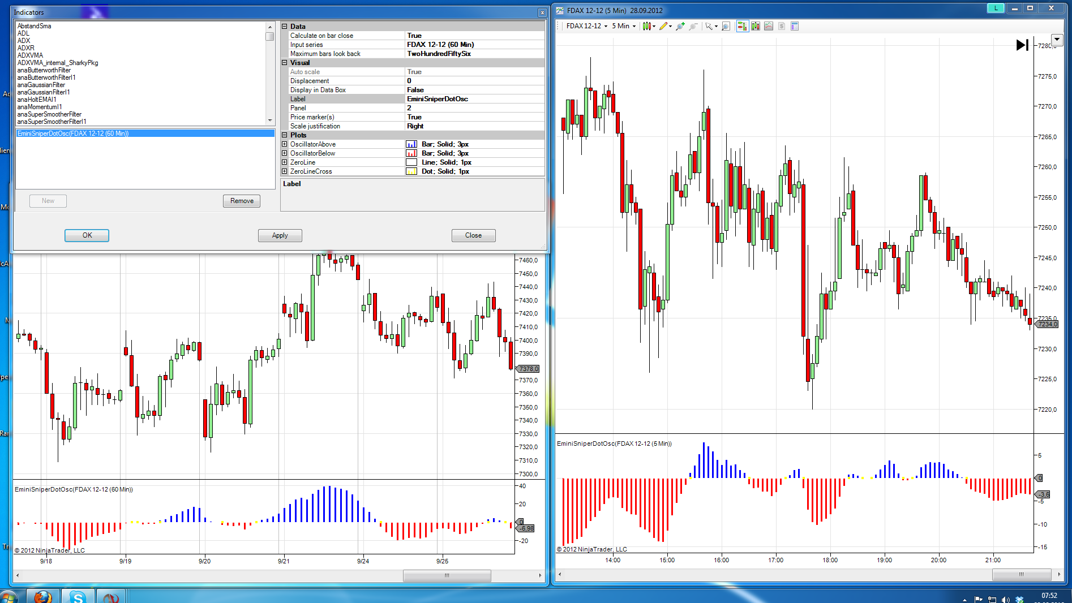The width and height of the screenshot is (1072, 603).
Task: Click the zoom out magnifier icon
Action: click(x=693, y=26)
